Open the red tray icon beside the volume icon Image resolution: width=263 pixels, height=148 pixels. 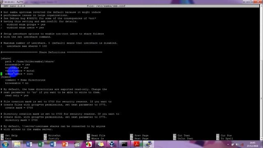point(242,144)
